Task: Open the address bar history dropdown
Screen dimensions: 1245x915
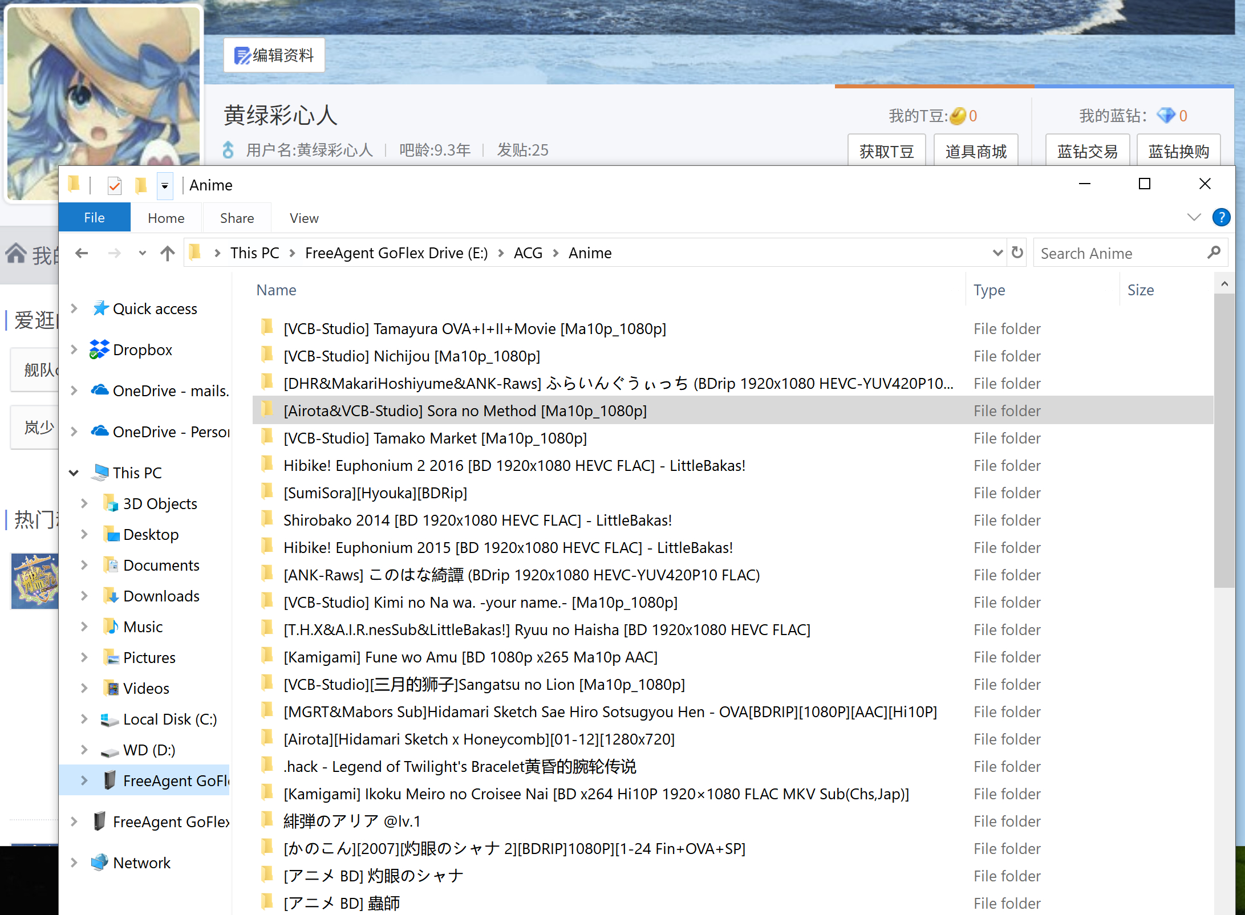Action: point(997,253)
